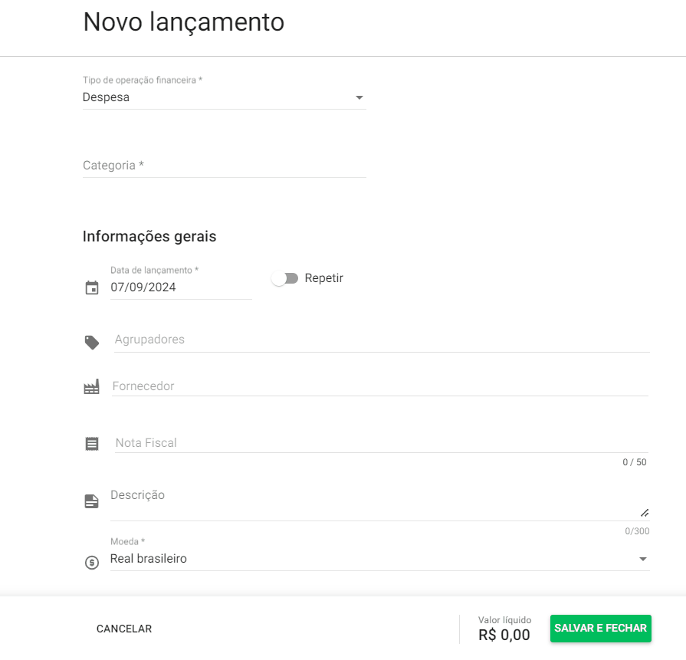Click the tag icon next to Agrupadores
The height and width of the screenshot is (660, 686).
pos(91,343)
